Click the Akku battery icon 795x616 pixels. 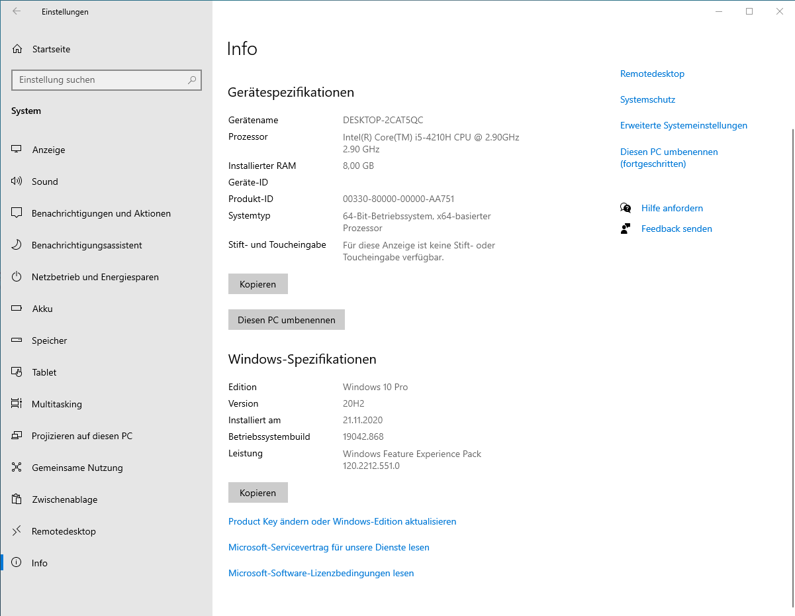[17, 309]
